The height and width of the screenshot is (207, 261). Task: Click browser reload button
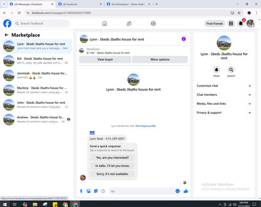tap(19, 13)
